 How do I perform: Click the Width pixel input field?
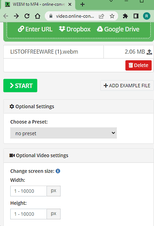[x=28, y=191]
